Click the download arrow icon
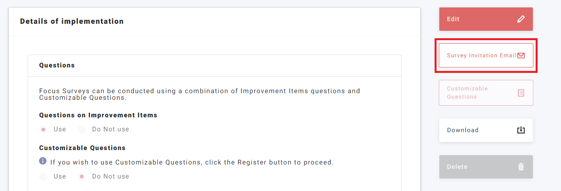The width and height of the screenshot is (561, 191). (x=521, y=130)
